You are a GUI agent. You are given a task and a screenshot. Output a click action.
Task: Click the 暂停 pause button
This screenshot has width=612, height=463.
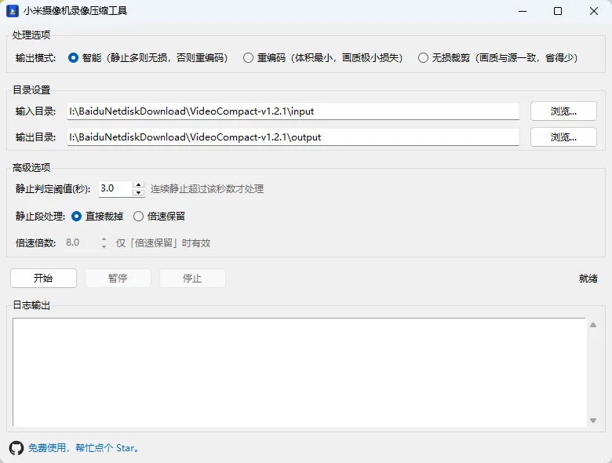118,278
